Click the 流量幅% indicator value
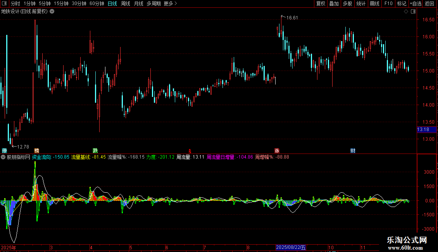This screenshot has width=438, height=252. point(126,157)
